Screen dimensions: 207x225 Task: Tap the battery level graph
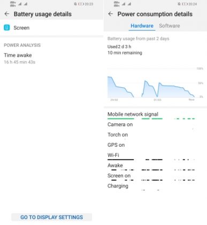[155, 84]
